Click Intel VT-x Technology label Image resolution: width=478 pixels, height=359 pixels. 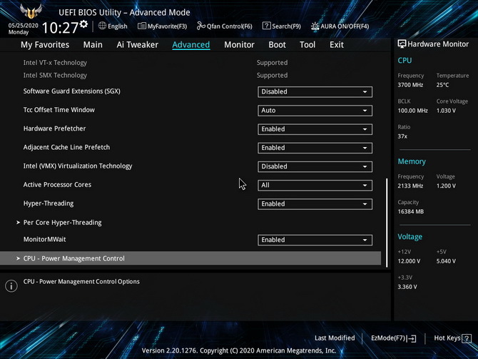point(55,63)
